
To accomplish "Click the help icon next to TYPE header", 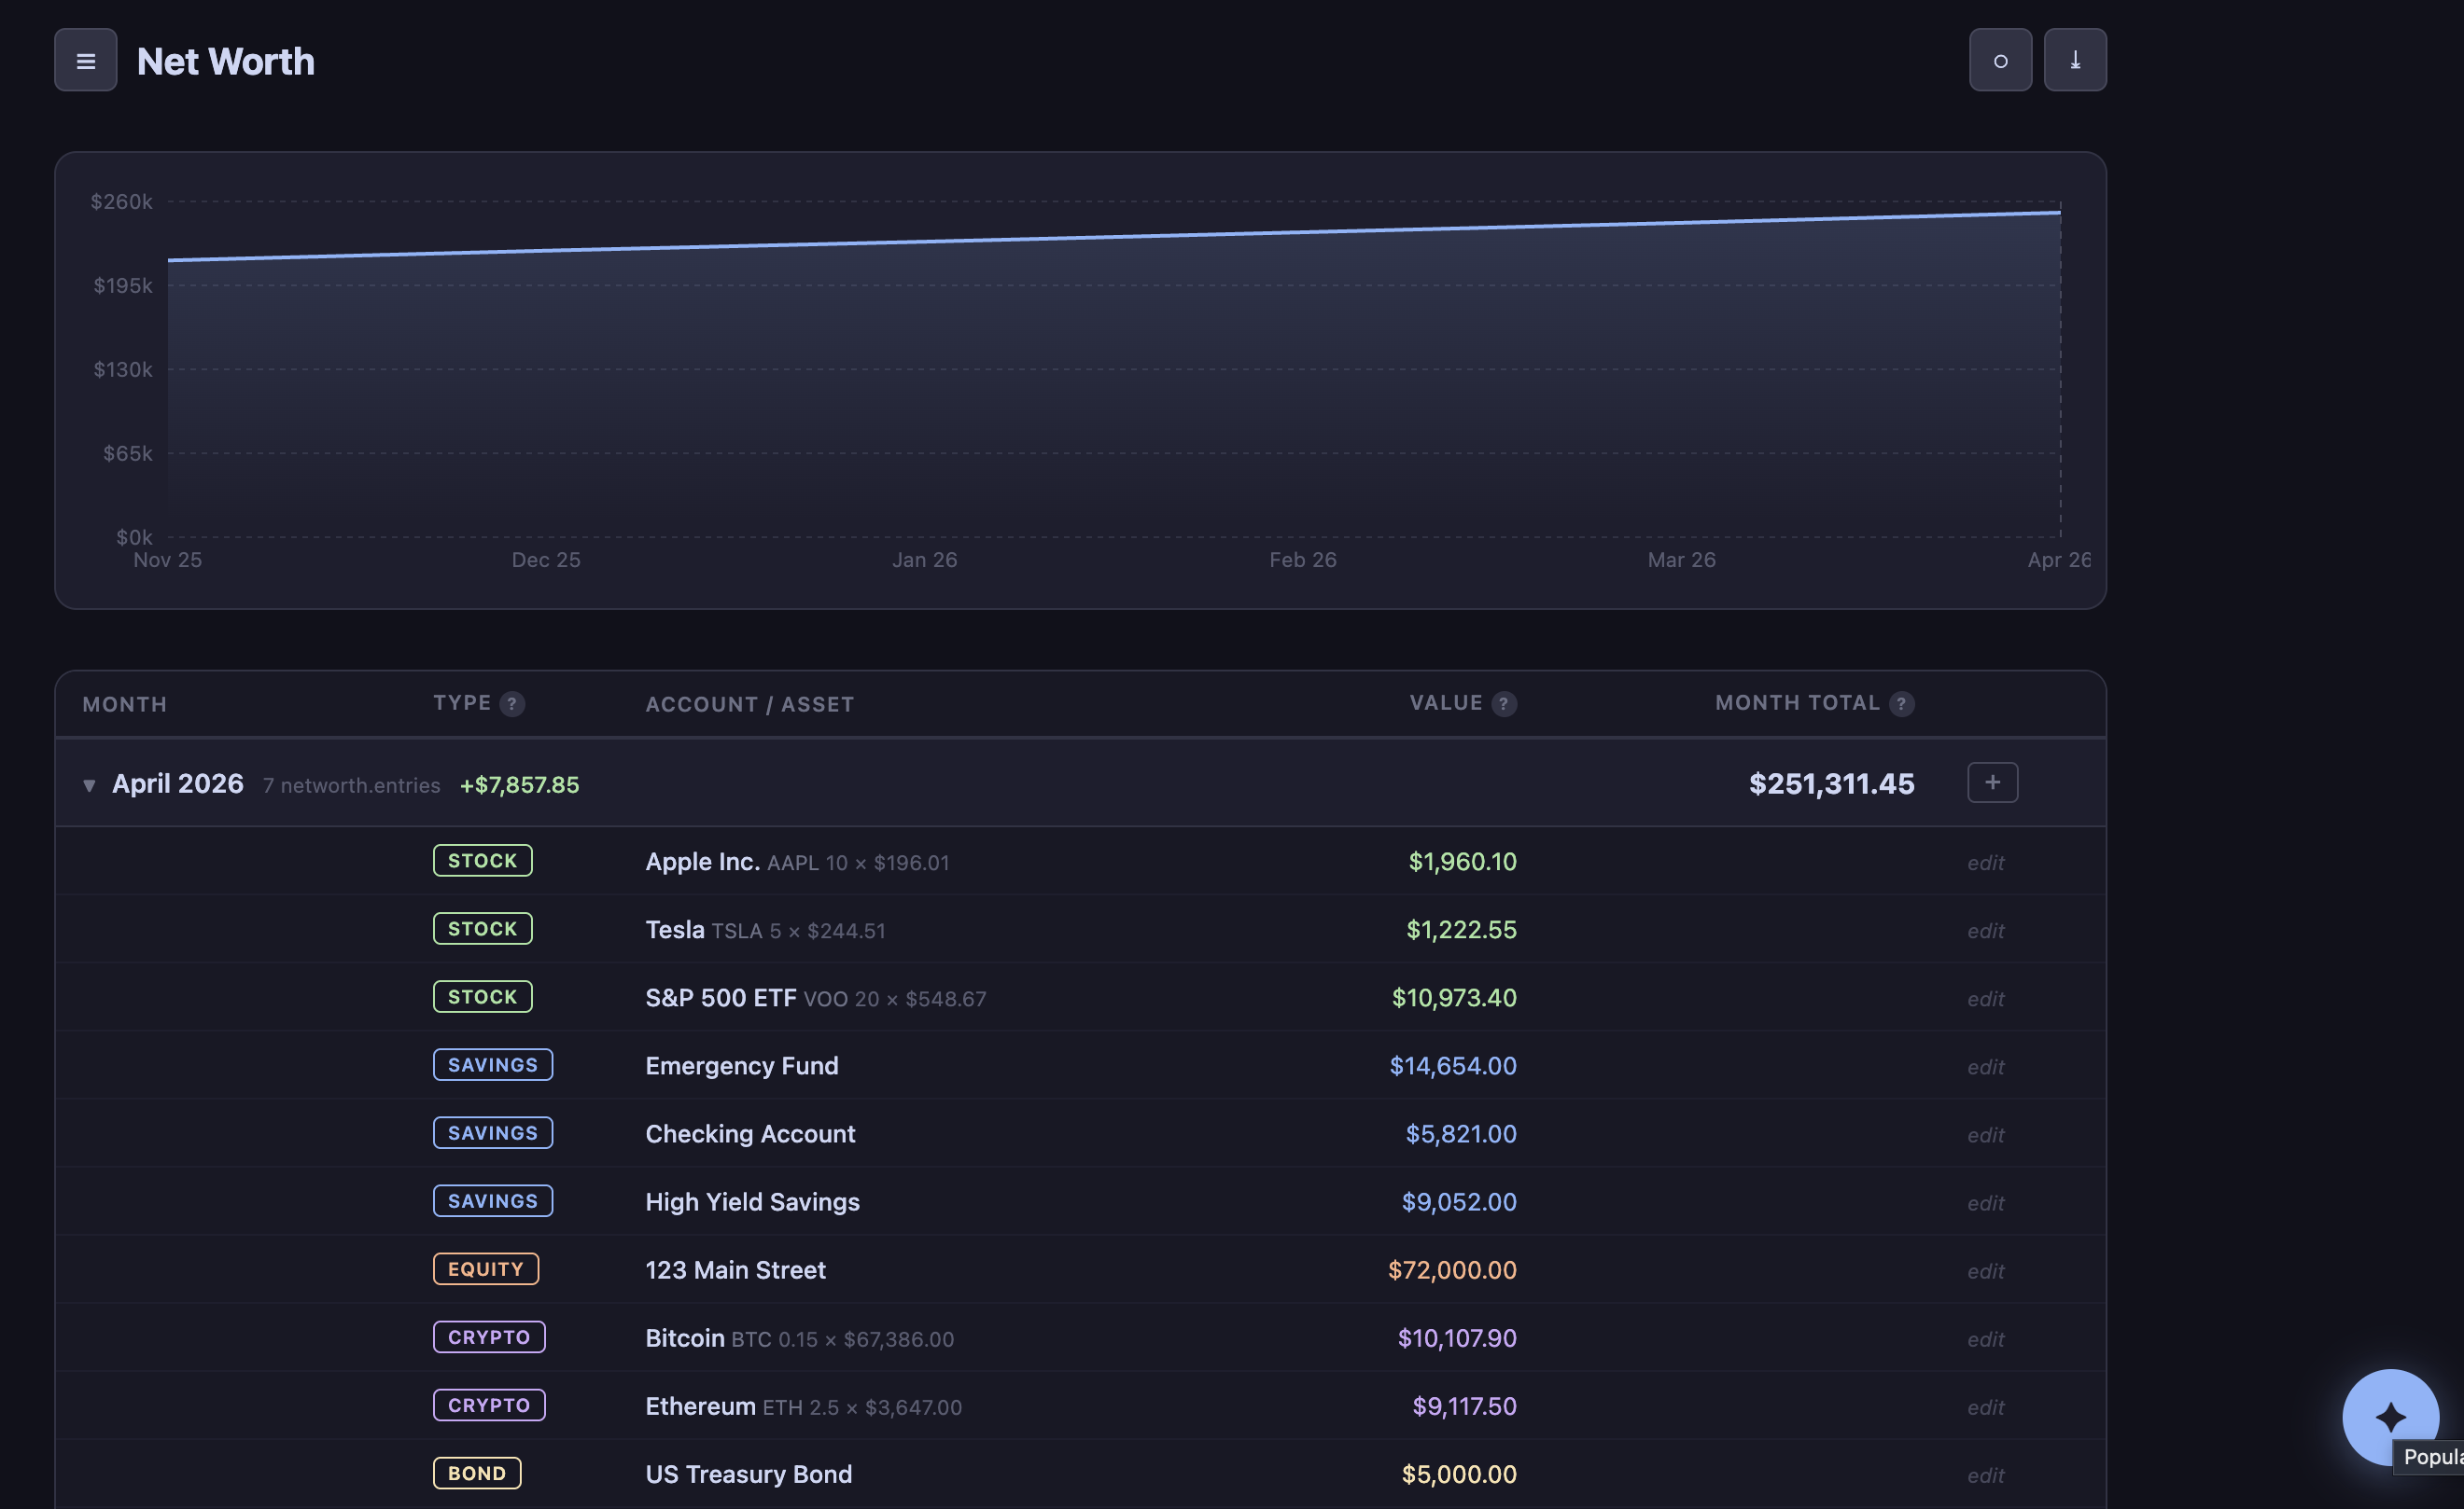I will point(514,703).
